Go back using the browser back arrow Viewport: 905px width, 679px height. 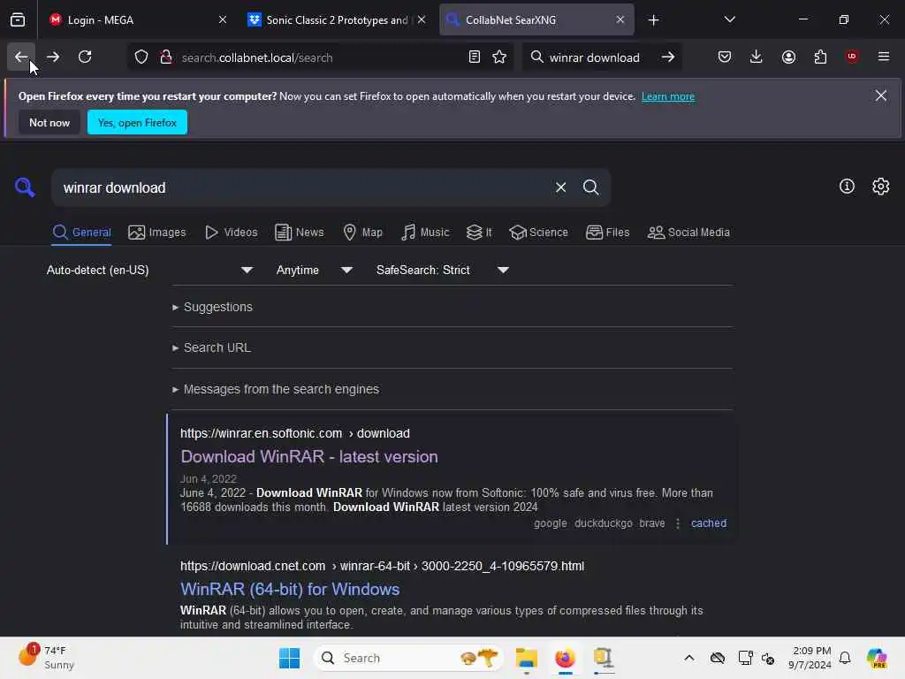[21, 57]
